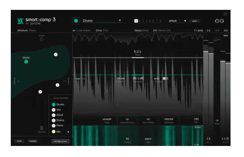The height and width of the screenshot is (157, 244).
Task: Toggle the limit option above output meter
Action: click(226, 36)
